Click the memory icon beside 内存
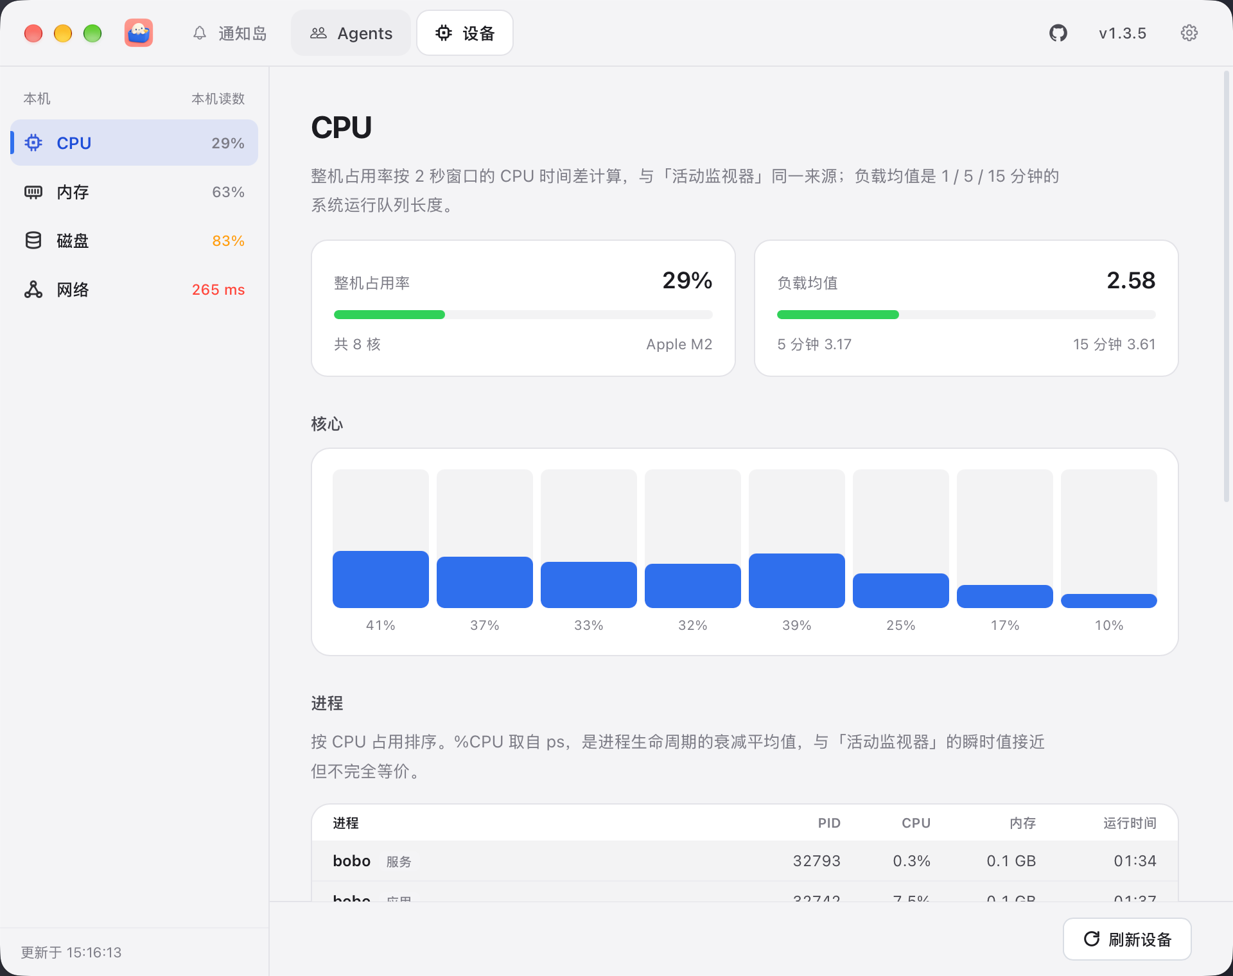The height and width of the screenshot is (976, 1233). point(33,191)
